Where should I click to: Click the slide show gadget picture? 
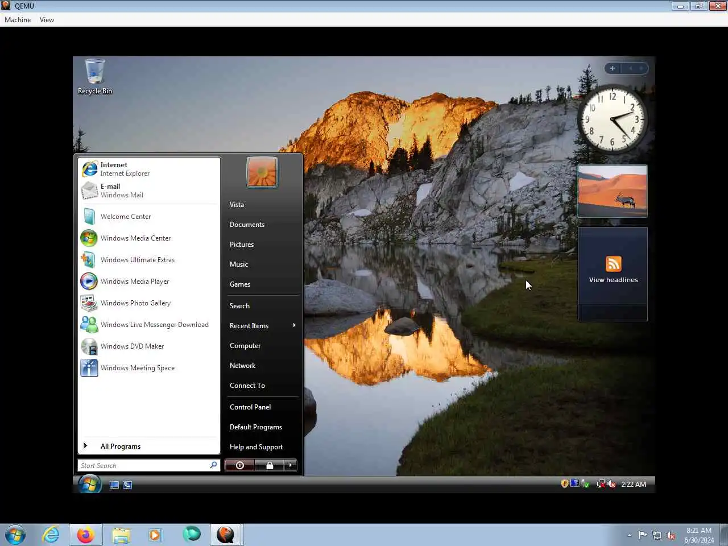pos(613,191)
